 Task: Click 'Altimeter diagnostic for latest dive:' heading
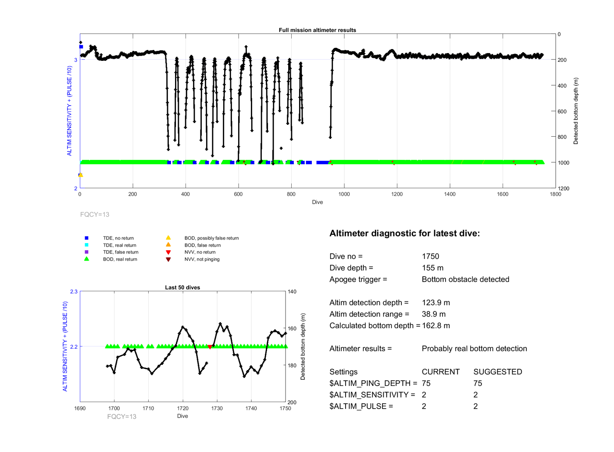pyautogui.click(x=404, y=233)
